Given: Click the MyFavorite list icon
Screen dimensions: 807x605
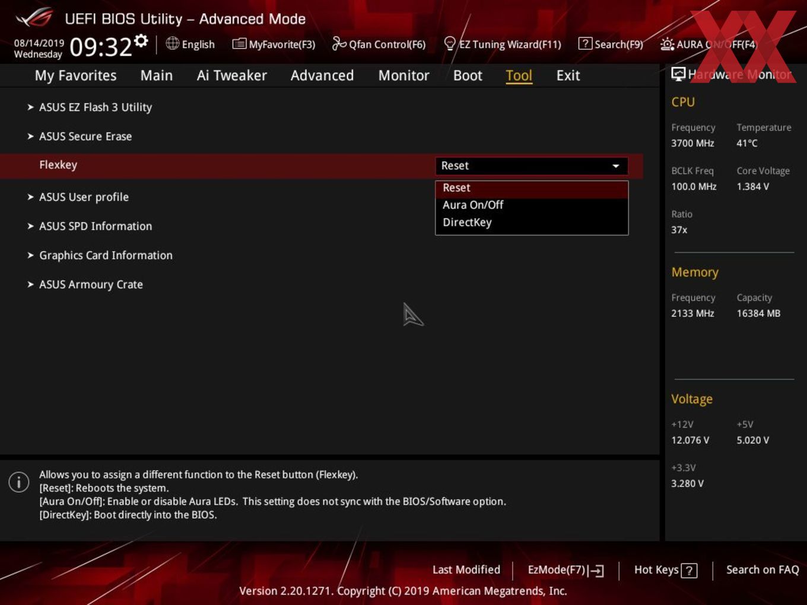Looking at the screenshot, I should [x=239, y=44].
